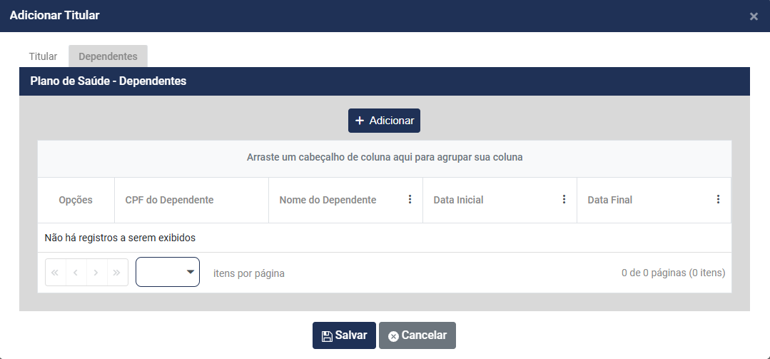The height and width of the screenshot is (359, 770).
Task: Select the Dependentes tab
Action: [x=108, y=56]
